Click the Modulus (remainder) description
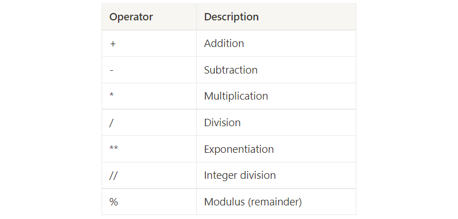This screenshot has height=219, width=458. (x=253, y=202)
